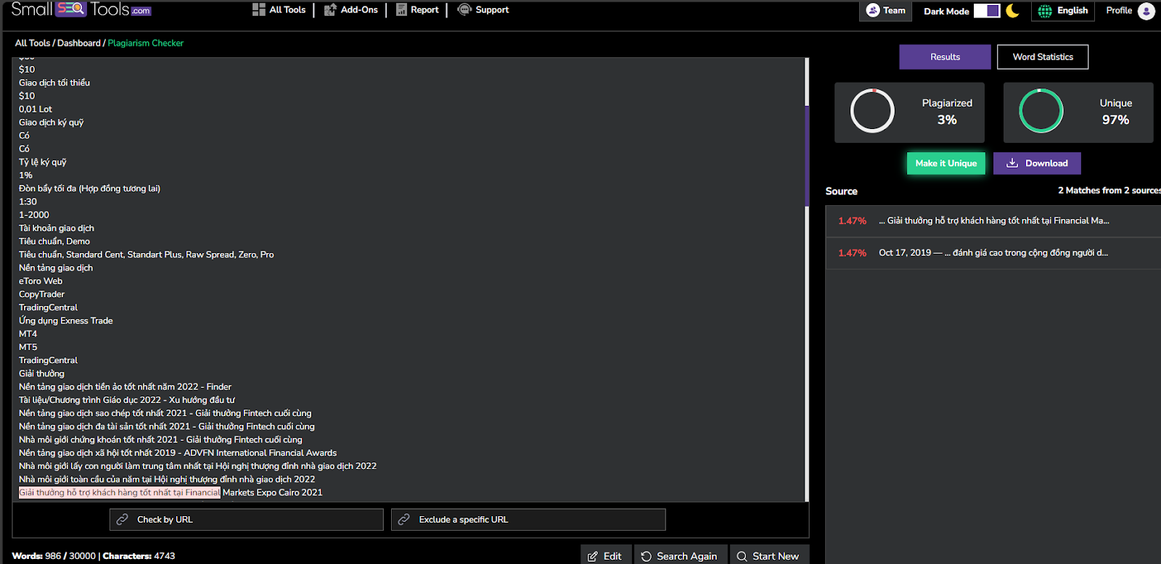This screenshot has height=564, width=1161.
Task: Download the plagiarism report
Action: (1037, 163)
